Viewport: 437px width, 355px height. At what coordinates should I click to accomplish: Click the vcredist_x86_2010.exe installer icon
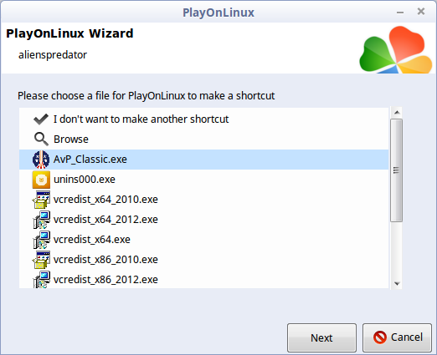tap(41, 260)
